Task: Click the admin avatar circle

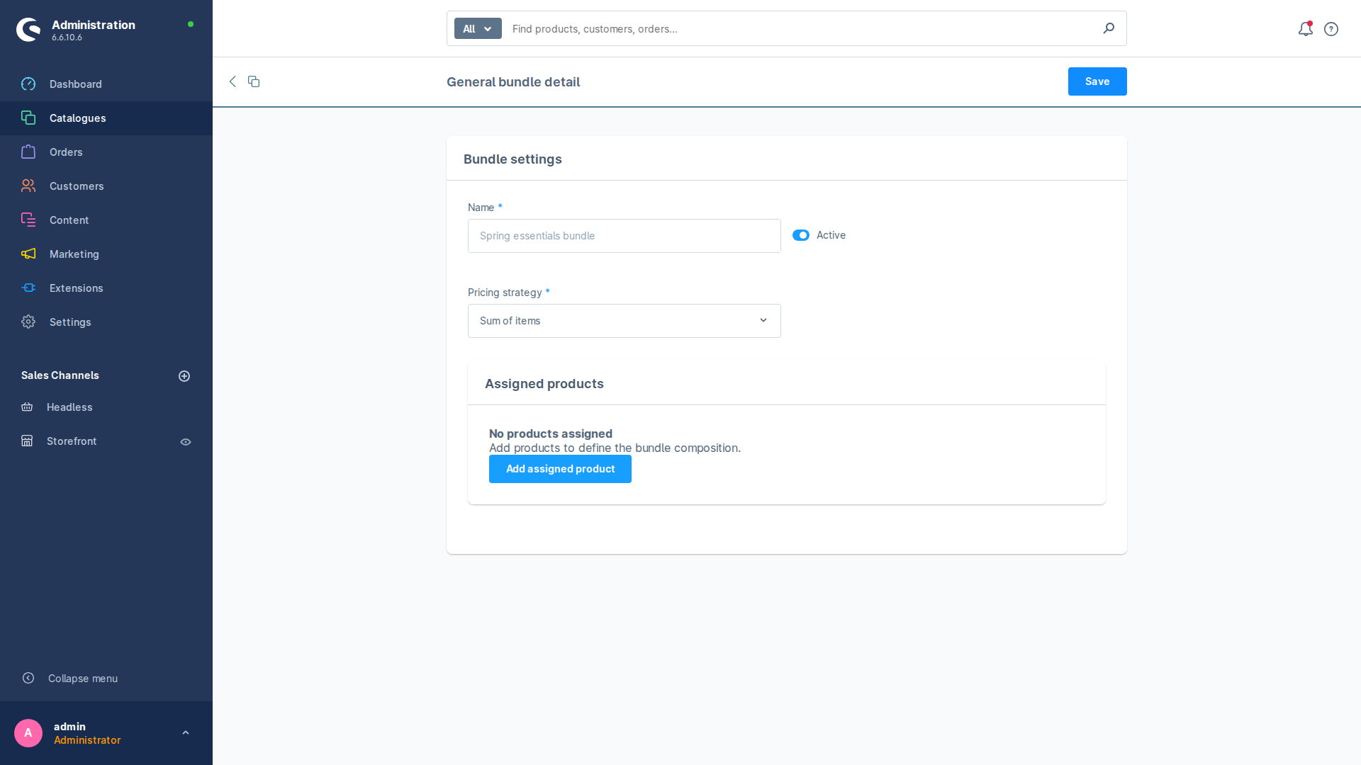Action: (x=28, y=733)
